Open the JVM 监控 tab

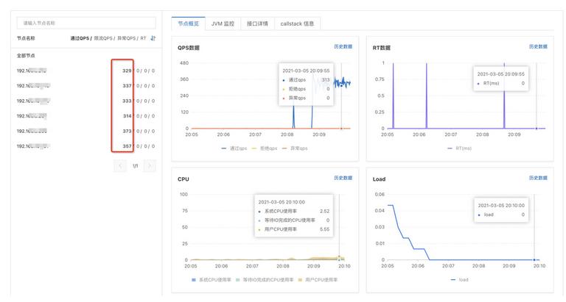click(223, 24)
